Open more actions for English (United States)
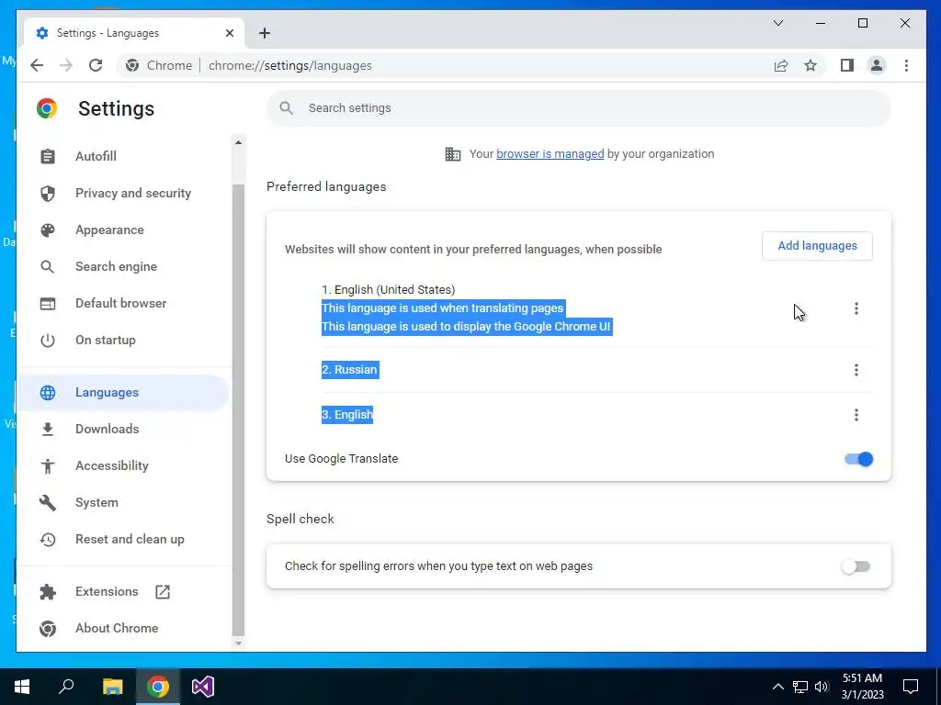Screen dimensions: 941x705 [856, 308]
